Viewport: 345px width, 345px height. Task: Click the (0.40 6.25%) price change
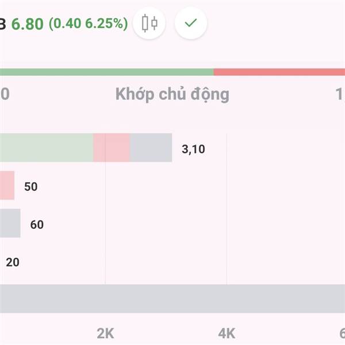(88, 24)
